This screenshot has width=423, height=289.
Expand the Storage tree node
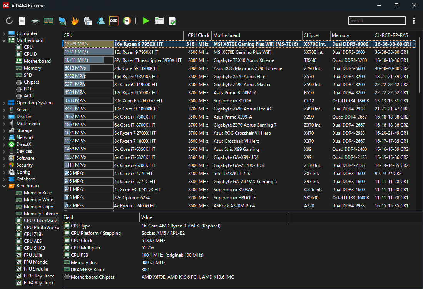point(4,130)
